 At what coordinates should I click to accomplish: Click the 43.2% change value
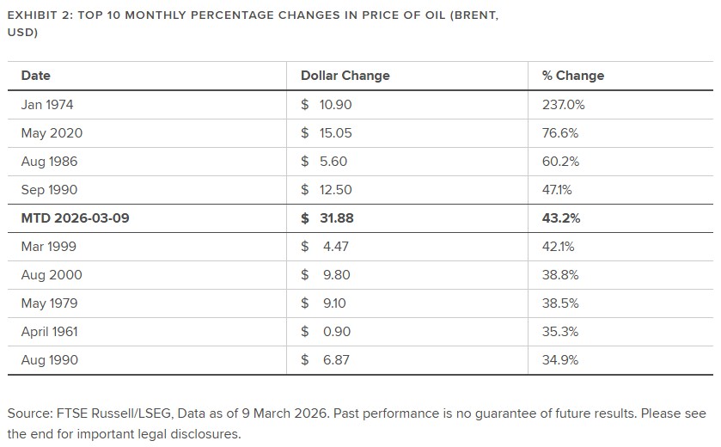click(561, 218)
